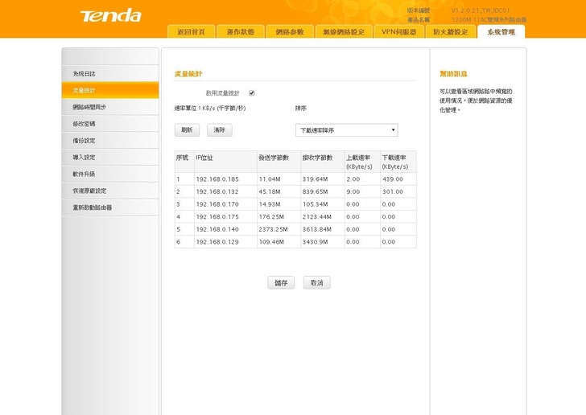
Task: Click the Tenda logo
Action: click(x=110, y=15)
